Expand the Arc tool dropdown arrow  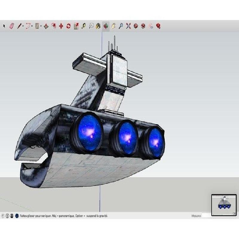coord(32,26)
